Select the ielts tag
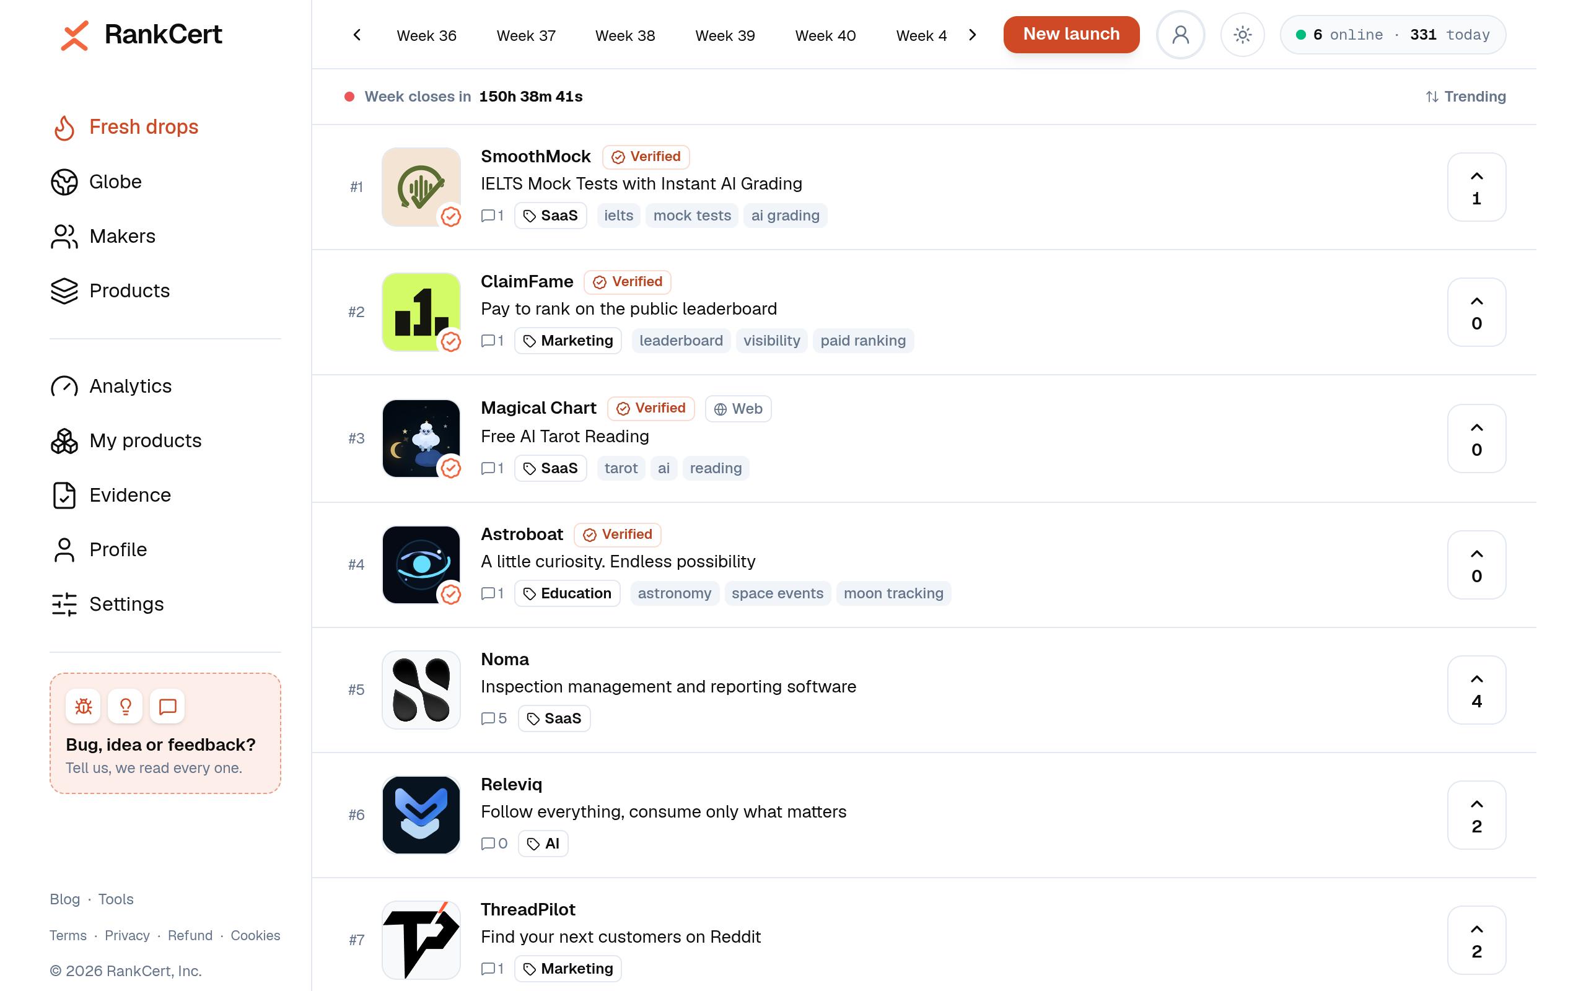This screenshot has width=1586, height=991. click(619, 216)
